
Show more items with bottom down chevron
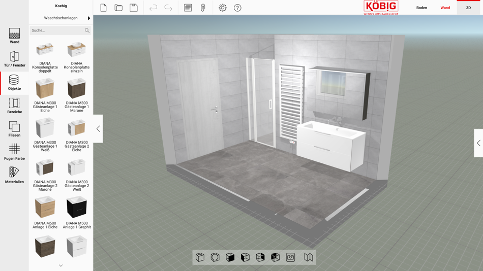click(x=61, y=265)
